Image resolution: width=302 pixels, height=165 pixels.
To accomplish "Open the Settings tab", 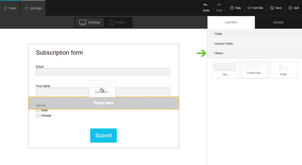I will point(33,8).
